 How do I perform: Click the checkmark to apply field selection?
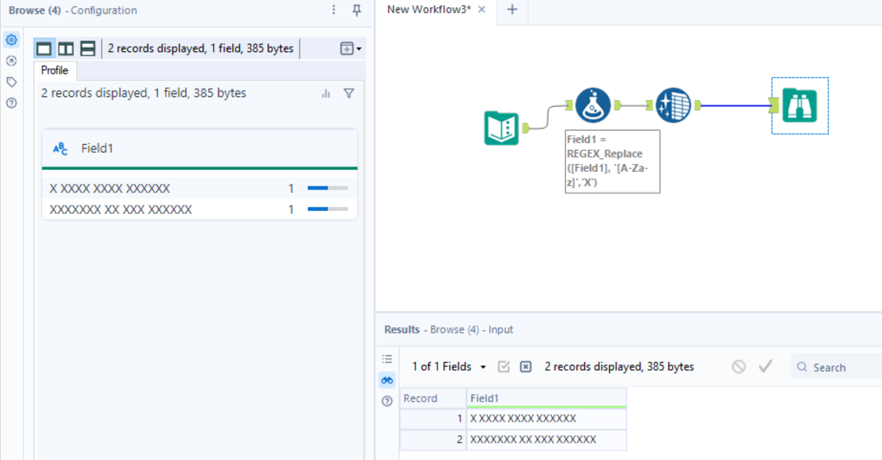(x=765, y=366)
